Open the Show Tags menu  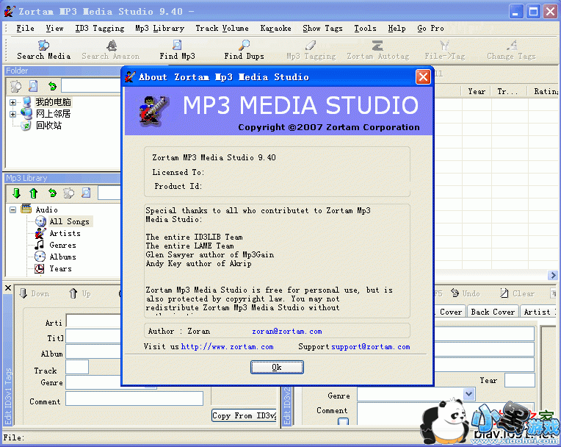(x=322, y=28)
